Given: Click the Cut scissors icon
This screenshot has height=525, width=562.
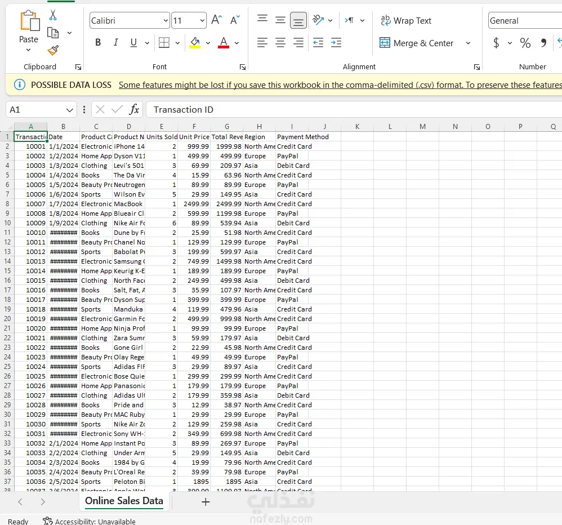Looking at the screenshot, I should point(53,15).
